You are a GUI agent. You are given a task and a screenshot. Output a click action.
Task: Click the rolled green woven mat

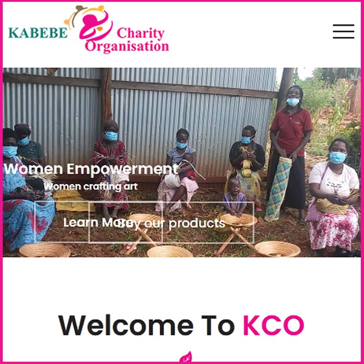pos(278,189)
